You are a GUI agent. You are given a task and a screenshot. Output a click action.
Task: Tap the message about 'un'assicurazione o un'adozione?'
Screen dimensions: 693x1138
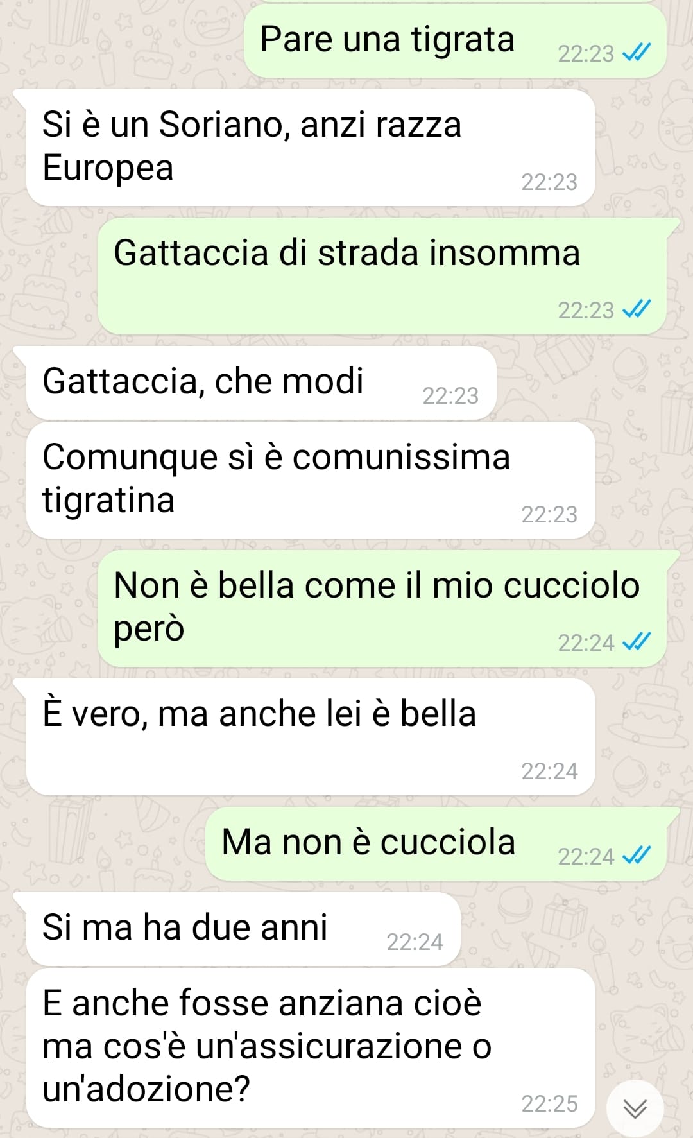tap(311, 1048)
